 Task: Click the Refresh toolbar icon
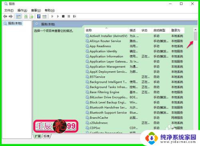(x=26, y=16)
